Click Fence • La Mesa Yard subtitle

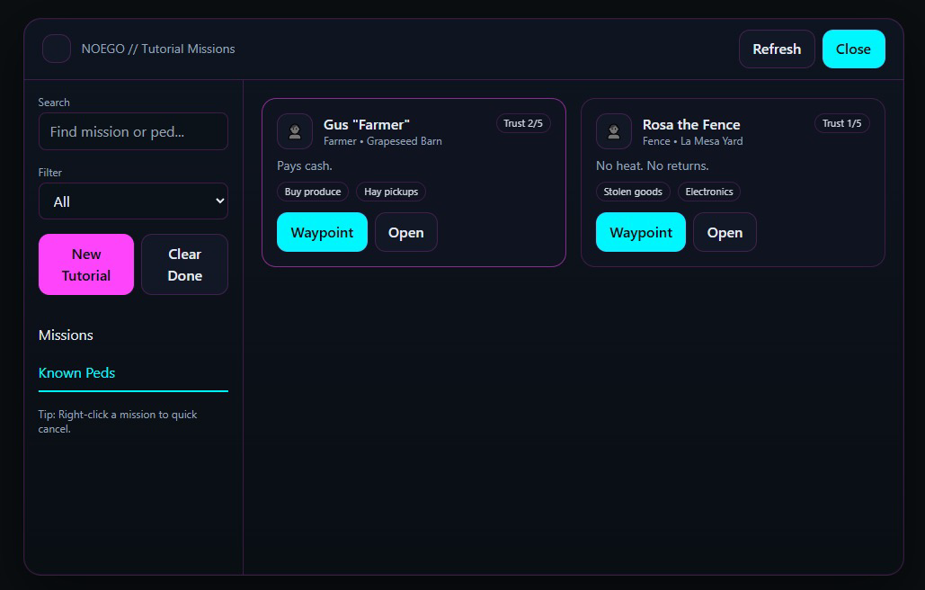pyautogui.click(x=692, y=141)
